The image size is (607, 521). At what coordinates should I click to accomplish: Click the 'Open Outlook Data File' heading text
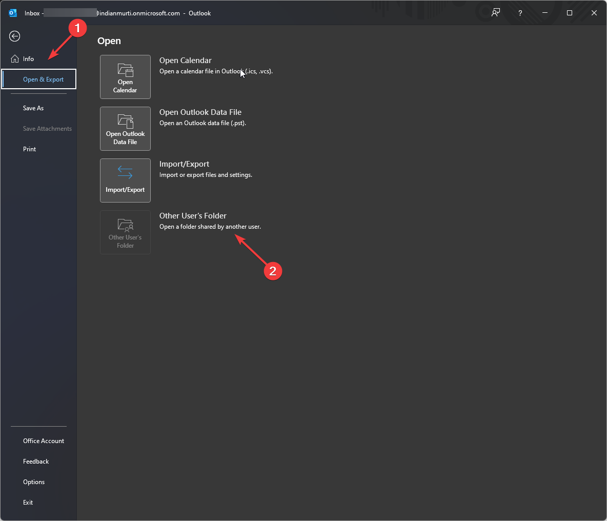coord(200,112)
